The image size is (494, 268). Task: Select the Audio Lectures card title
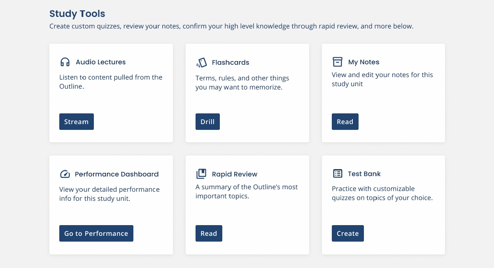pos(101,62)
